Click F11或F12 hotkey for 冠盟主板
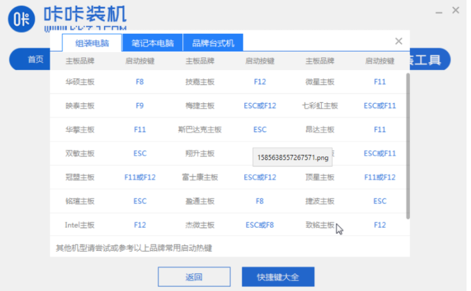Screen dimensions: 471x291 click(140, 177)
